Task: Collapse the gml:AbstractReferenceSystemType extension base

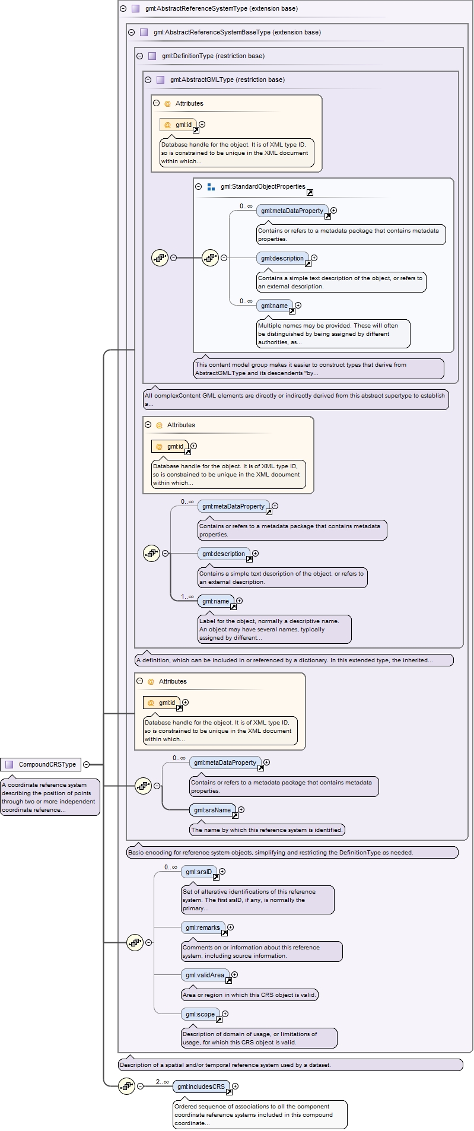Action: 123,8
